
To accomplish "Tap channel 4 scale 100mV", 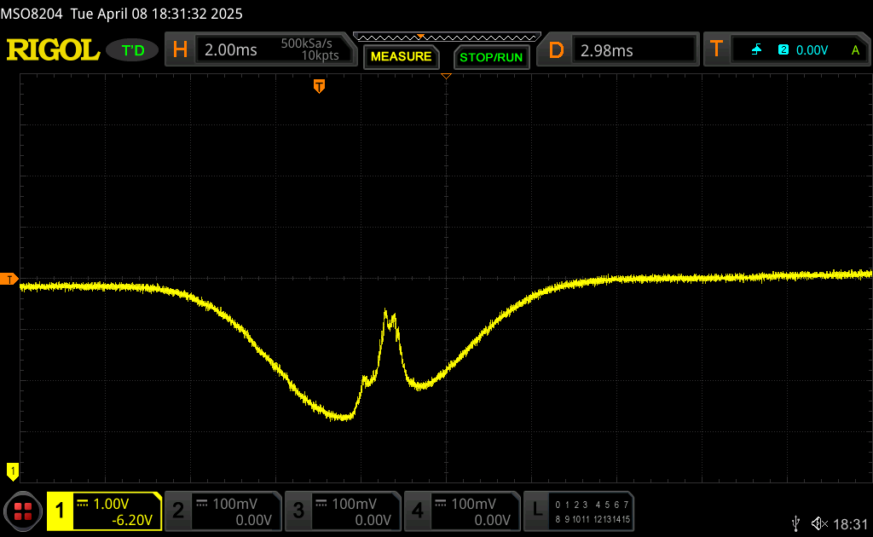I will coord(473,504).
